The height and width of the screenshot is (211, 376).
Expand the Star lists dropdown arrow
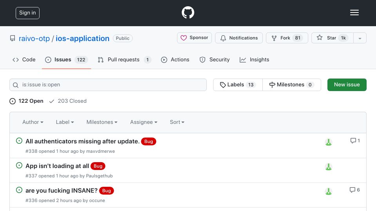click(360, 38)
